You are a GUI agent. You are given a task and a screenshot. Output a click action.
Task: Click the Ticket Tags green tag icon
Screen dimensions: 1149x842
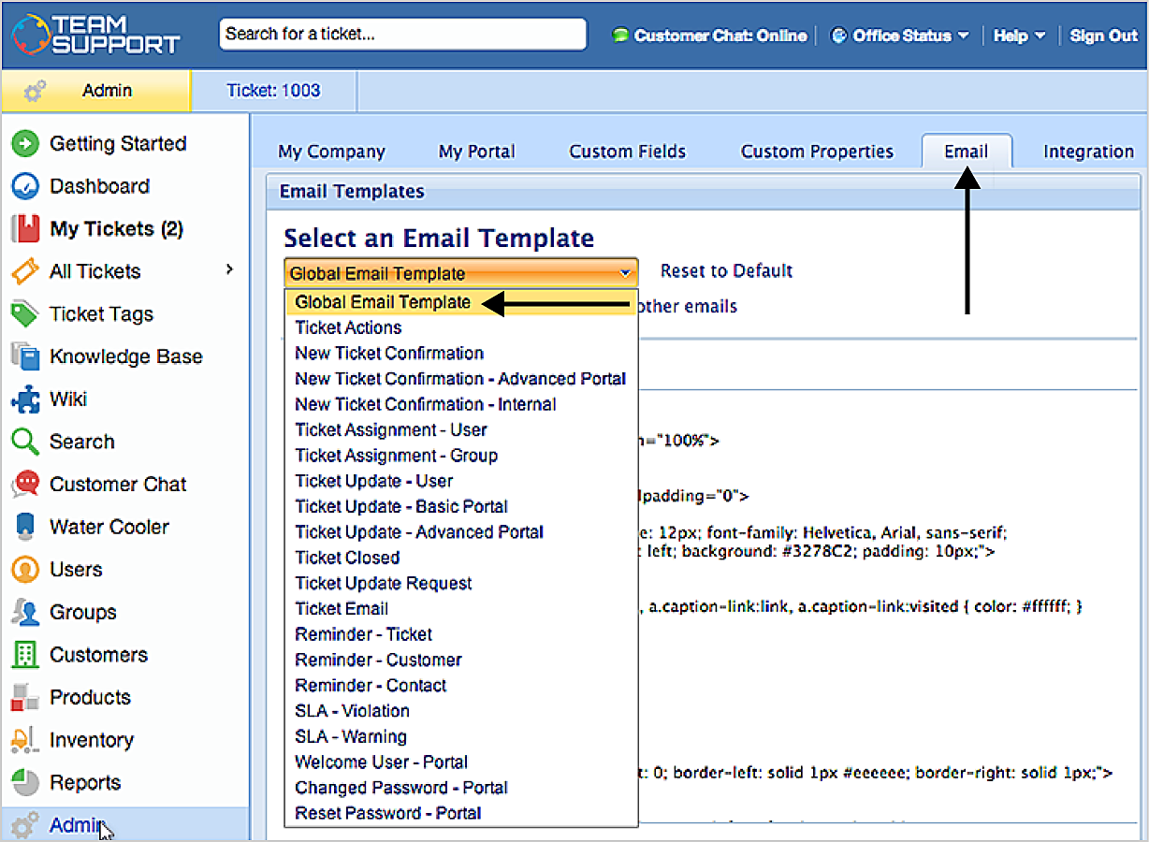click(x=24, y=314)
